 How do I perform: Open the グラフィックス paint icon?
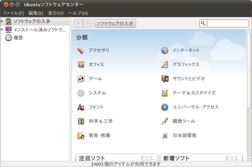click(165, 65)
